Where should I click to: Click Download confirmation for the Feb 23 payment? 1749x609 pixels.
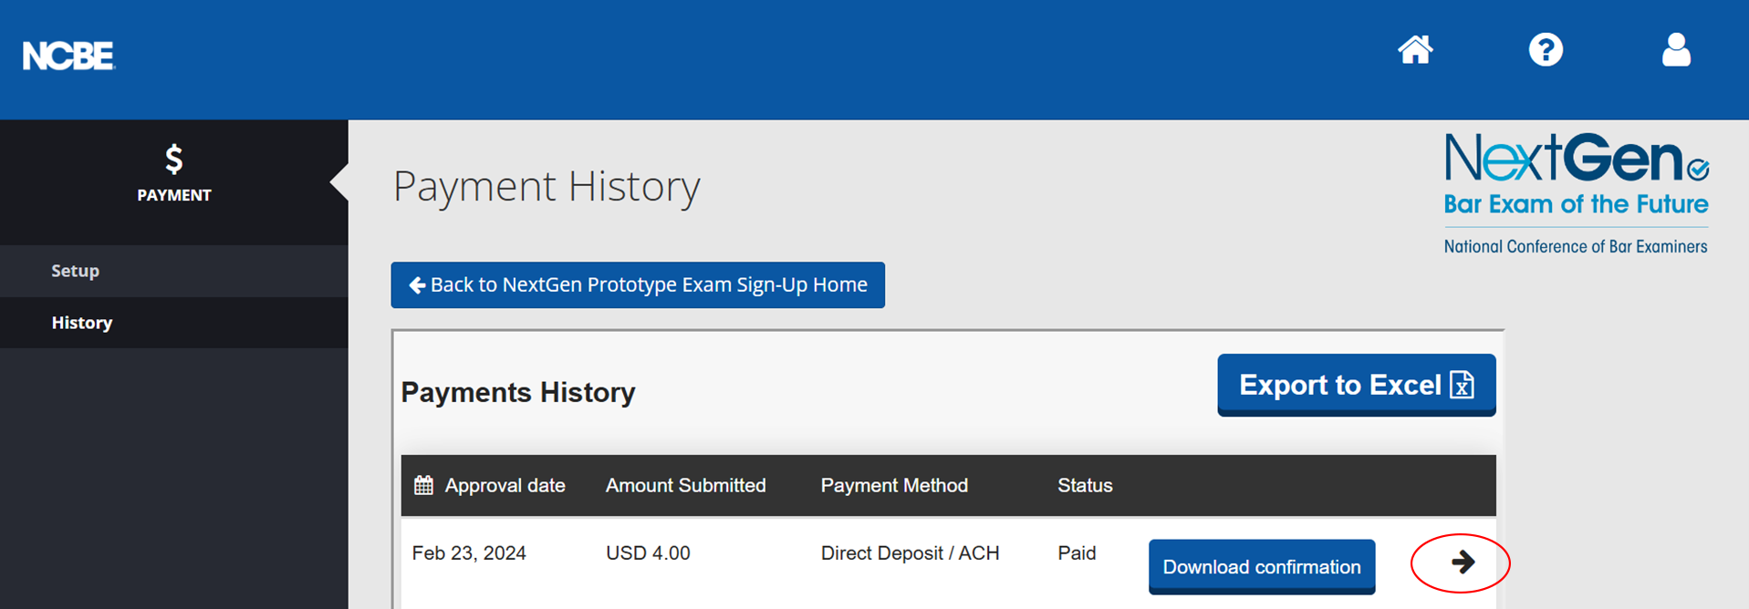coord(1261,566)
